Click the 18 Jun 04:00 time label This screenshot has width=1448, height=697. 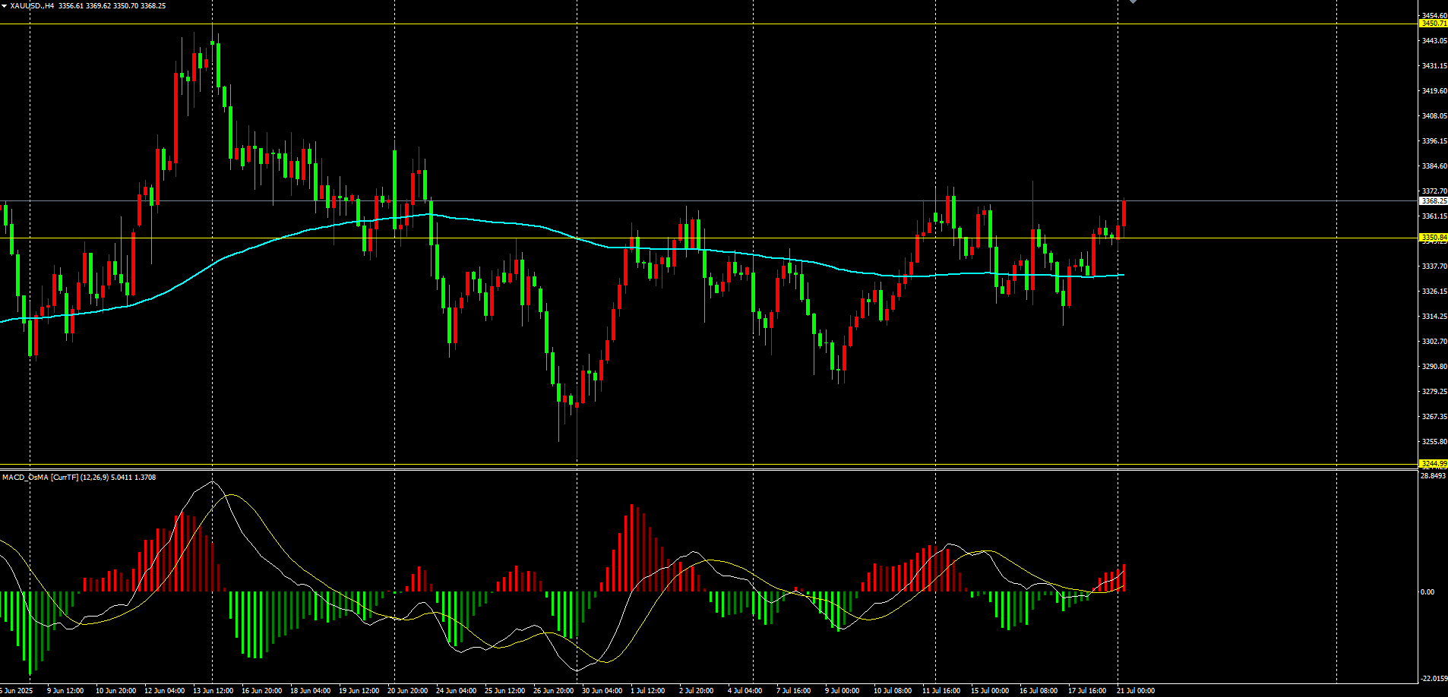[310, 691]
